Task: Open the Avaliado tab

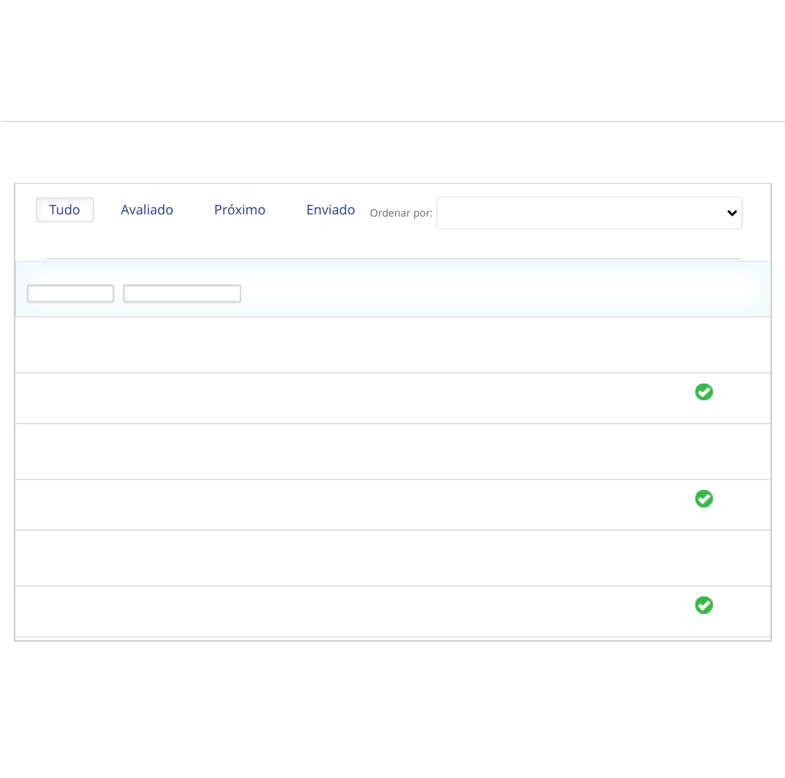Action: tap(147, 210)
